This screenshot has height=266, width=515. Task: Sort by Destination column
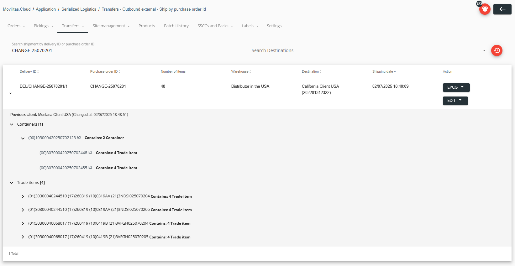click(311, 72)
